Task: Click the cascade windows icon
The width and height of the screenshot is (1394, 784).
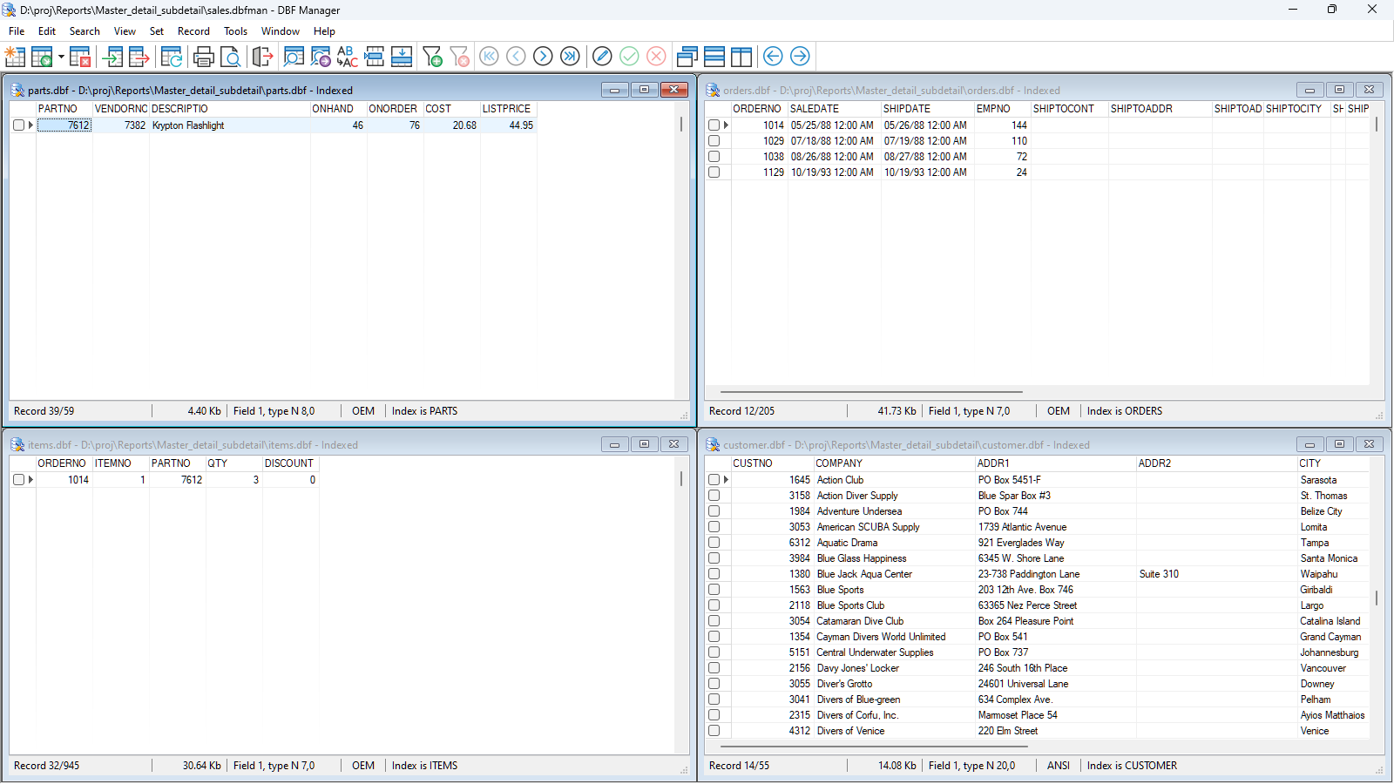Action: (x=687, y=57)
